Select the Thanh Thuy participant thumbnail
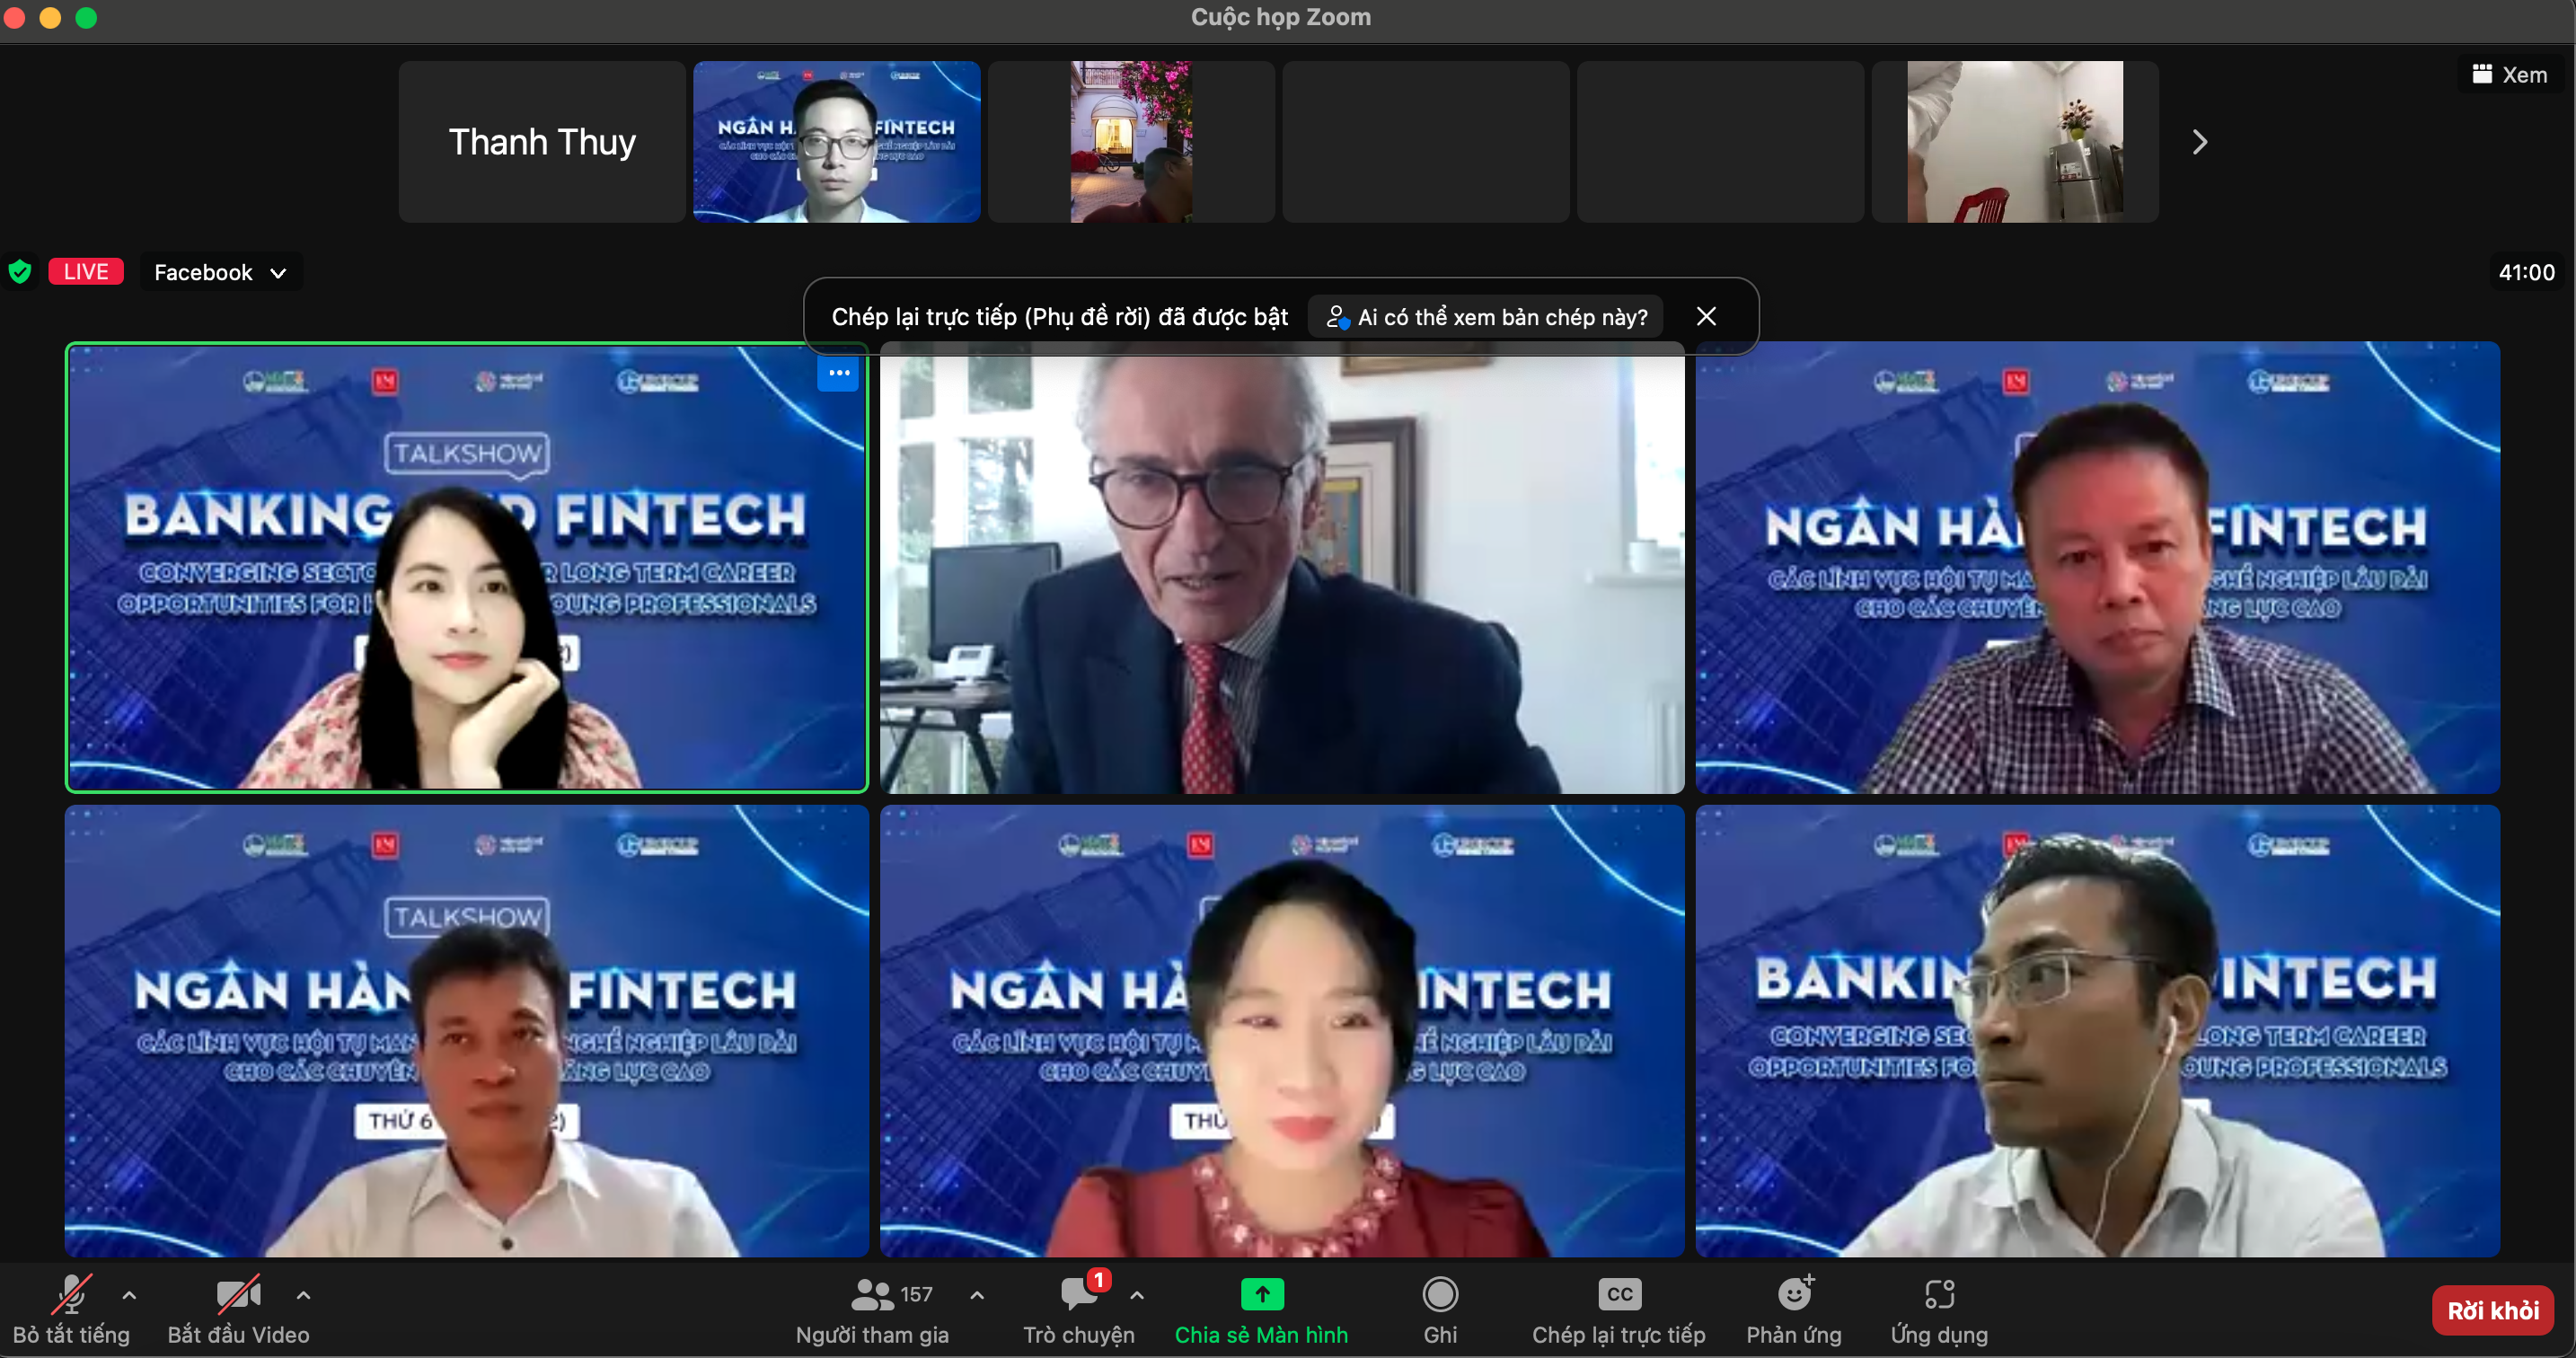 [542, 142]
